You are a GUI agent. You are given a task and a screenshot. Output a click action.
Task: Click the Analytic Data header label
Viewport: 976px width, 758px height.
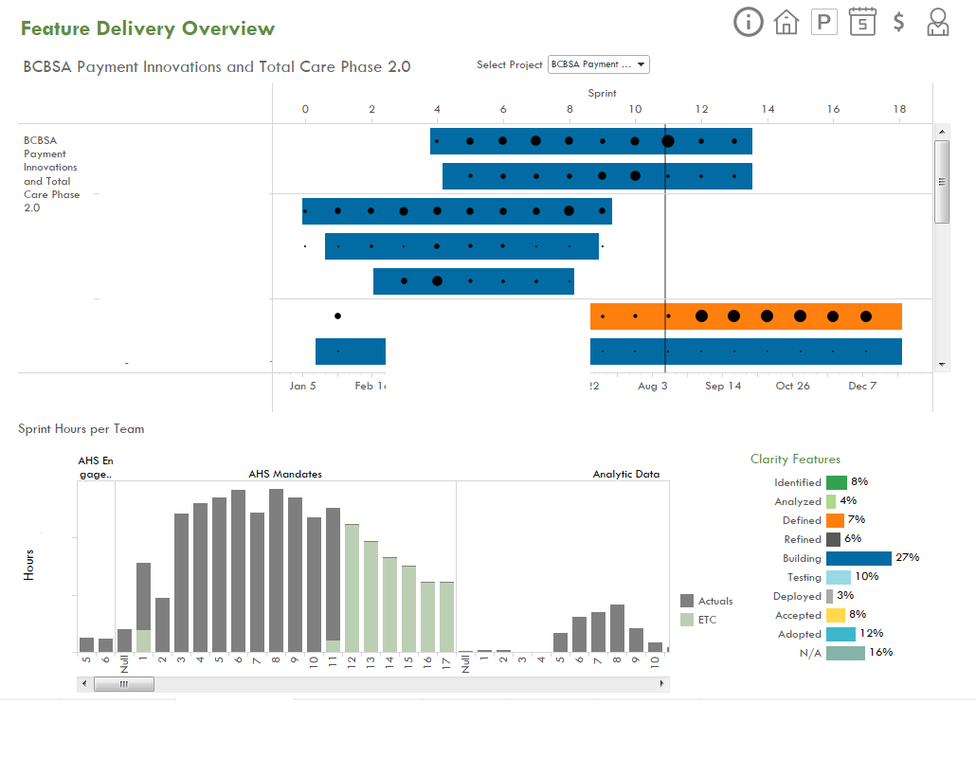tap(625, 474)
